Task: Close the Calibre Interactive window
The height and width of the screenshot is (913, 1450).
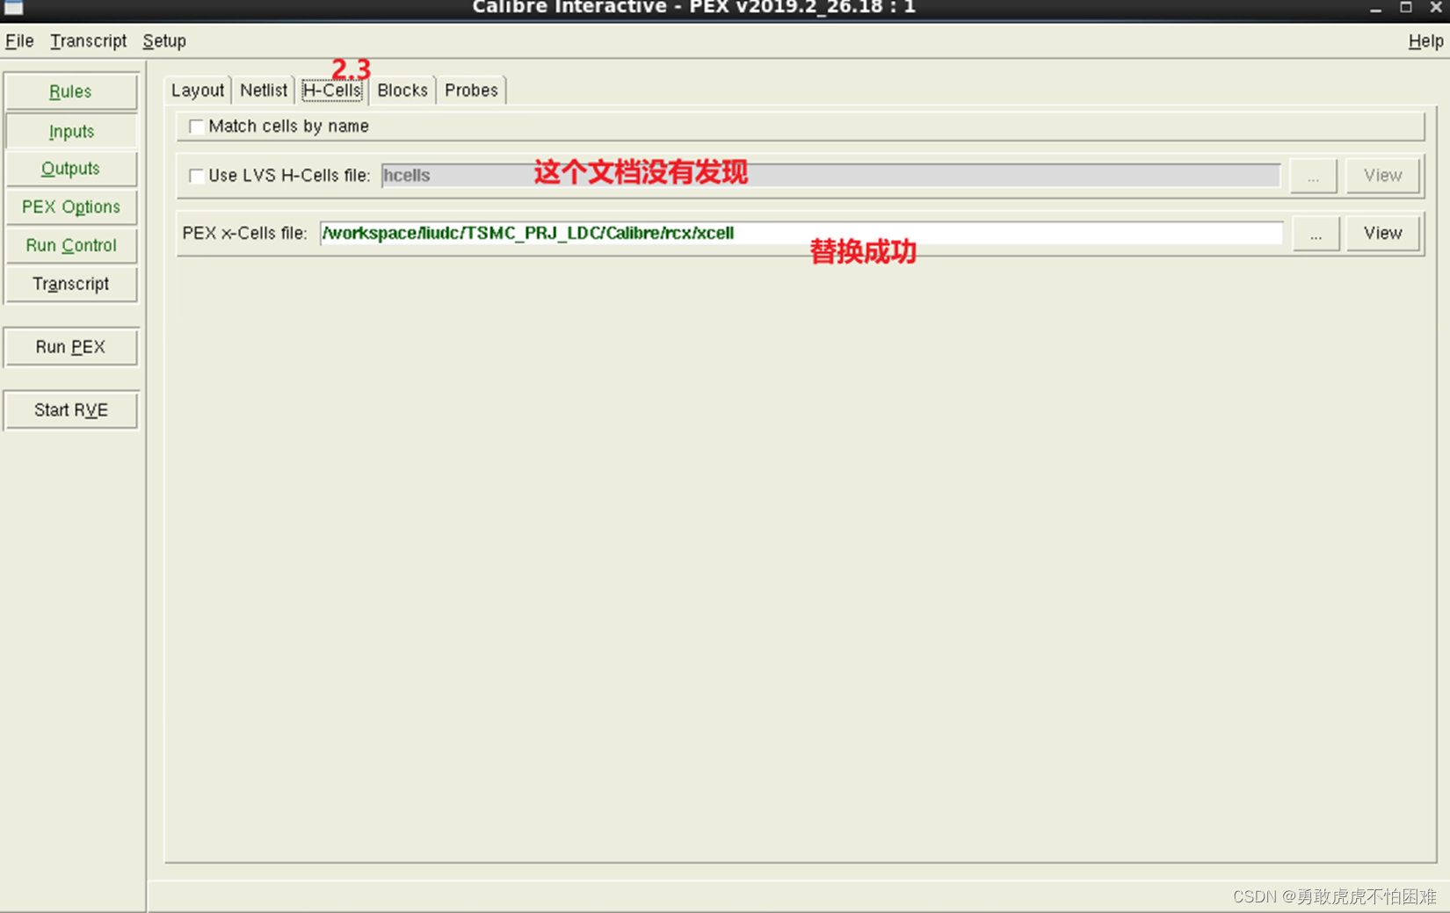Action: 1436,8
